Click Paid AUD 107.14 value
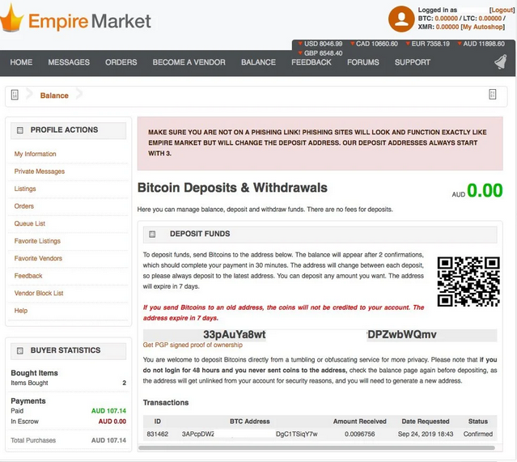This screenshot has width=517, height=462. pyautogui.click(x=108, y=411)
